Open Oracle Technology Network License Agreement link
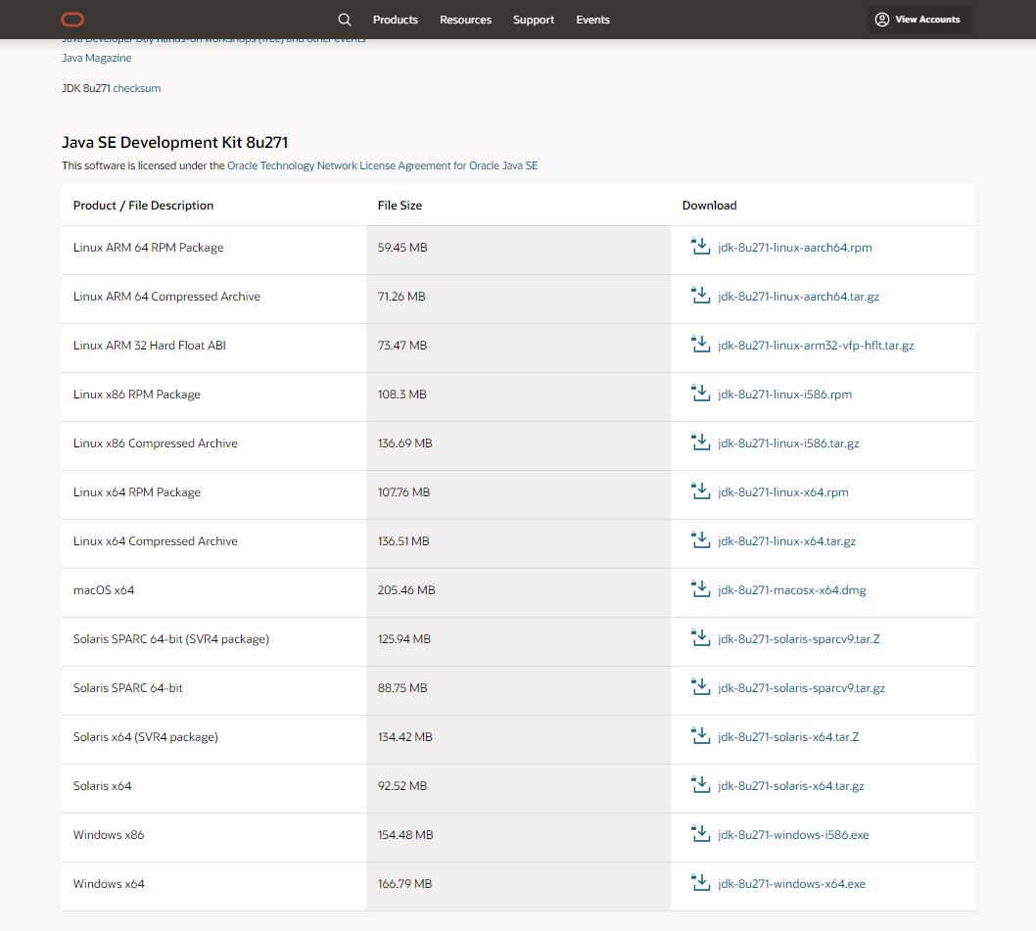The image size is (1036, 931). (383, 165)
